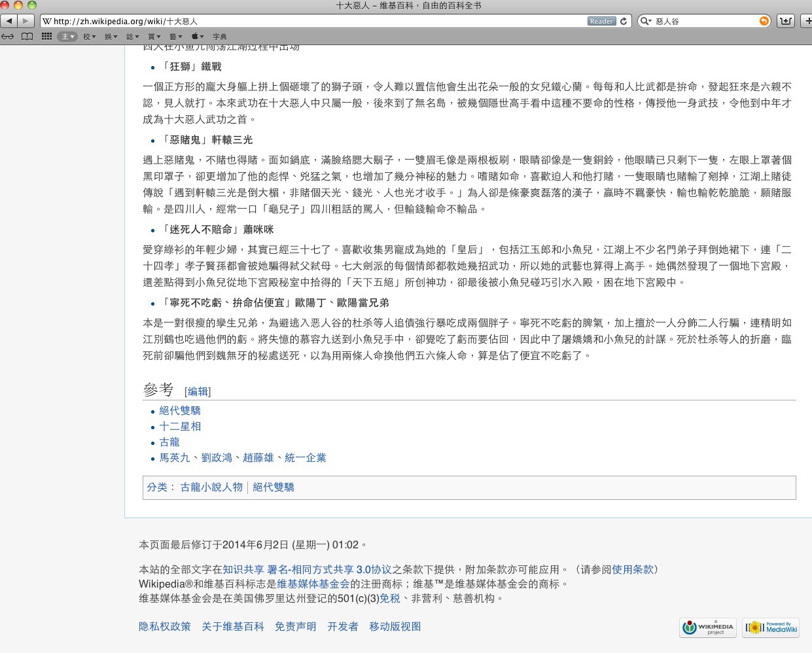Open Top Sites grid icon

(46, 37)
